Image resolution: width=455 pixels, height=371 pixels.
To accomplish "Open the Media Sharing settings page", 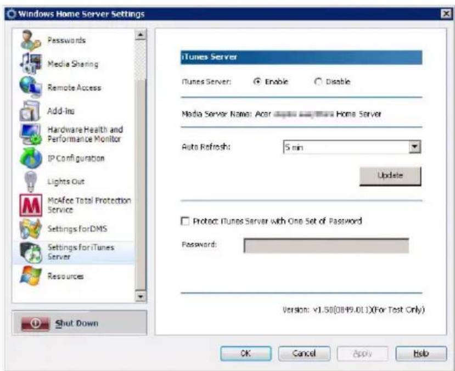I will (73, 64).
